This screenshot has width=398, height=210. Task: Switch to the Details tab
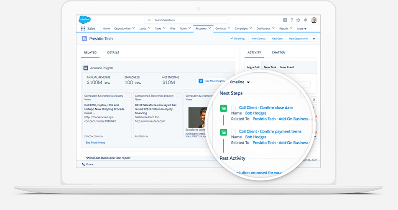coord(113,52)
